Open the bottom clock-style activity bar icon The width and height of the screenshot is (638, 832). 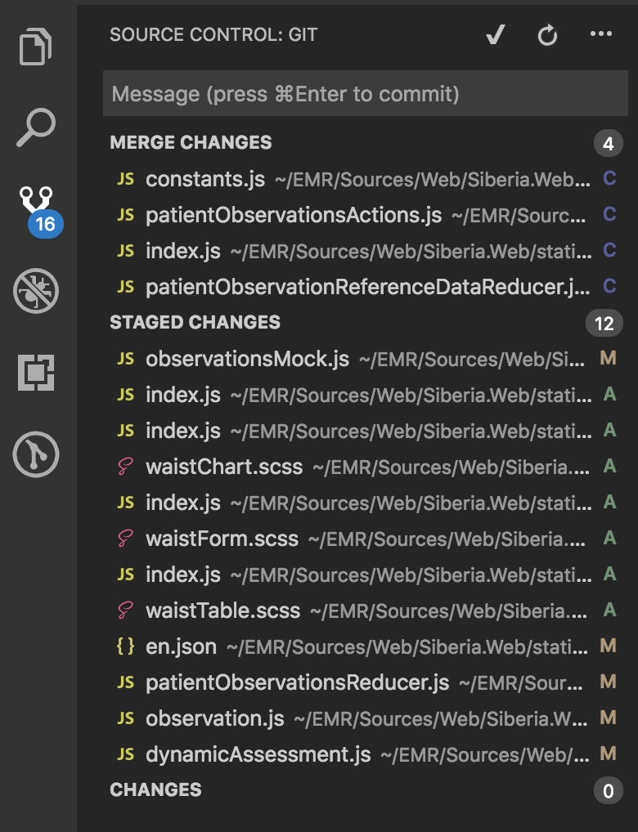coord(36,455)
